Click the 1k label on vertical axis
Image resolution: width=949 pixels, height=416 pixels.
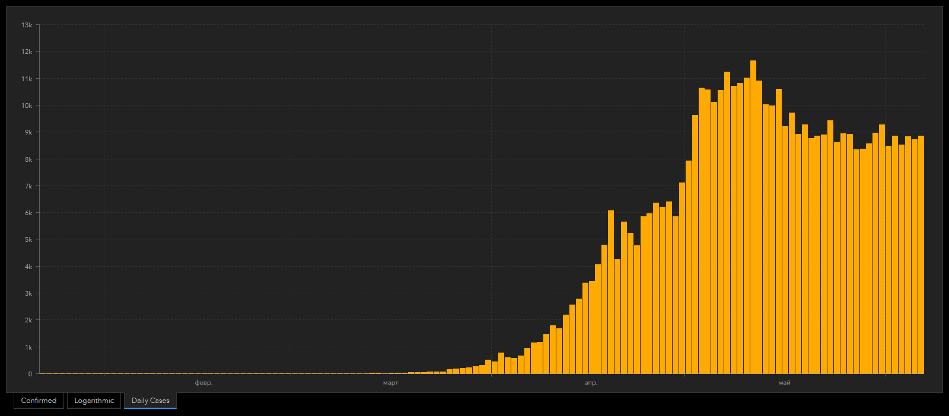coord(28,347)
